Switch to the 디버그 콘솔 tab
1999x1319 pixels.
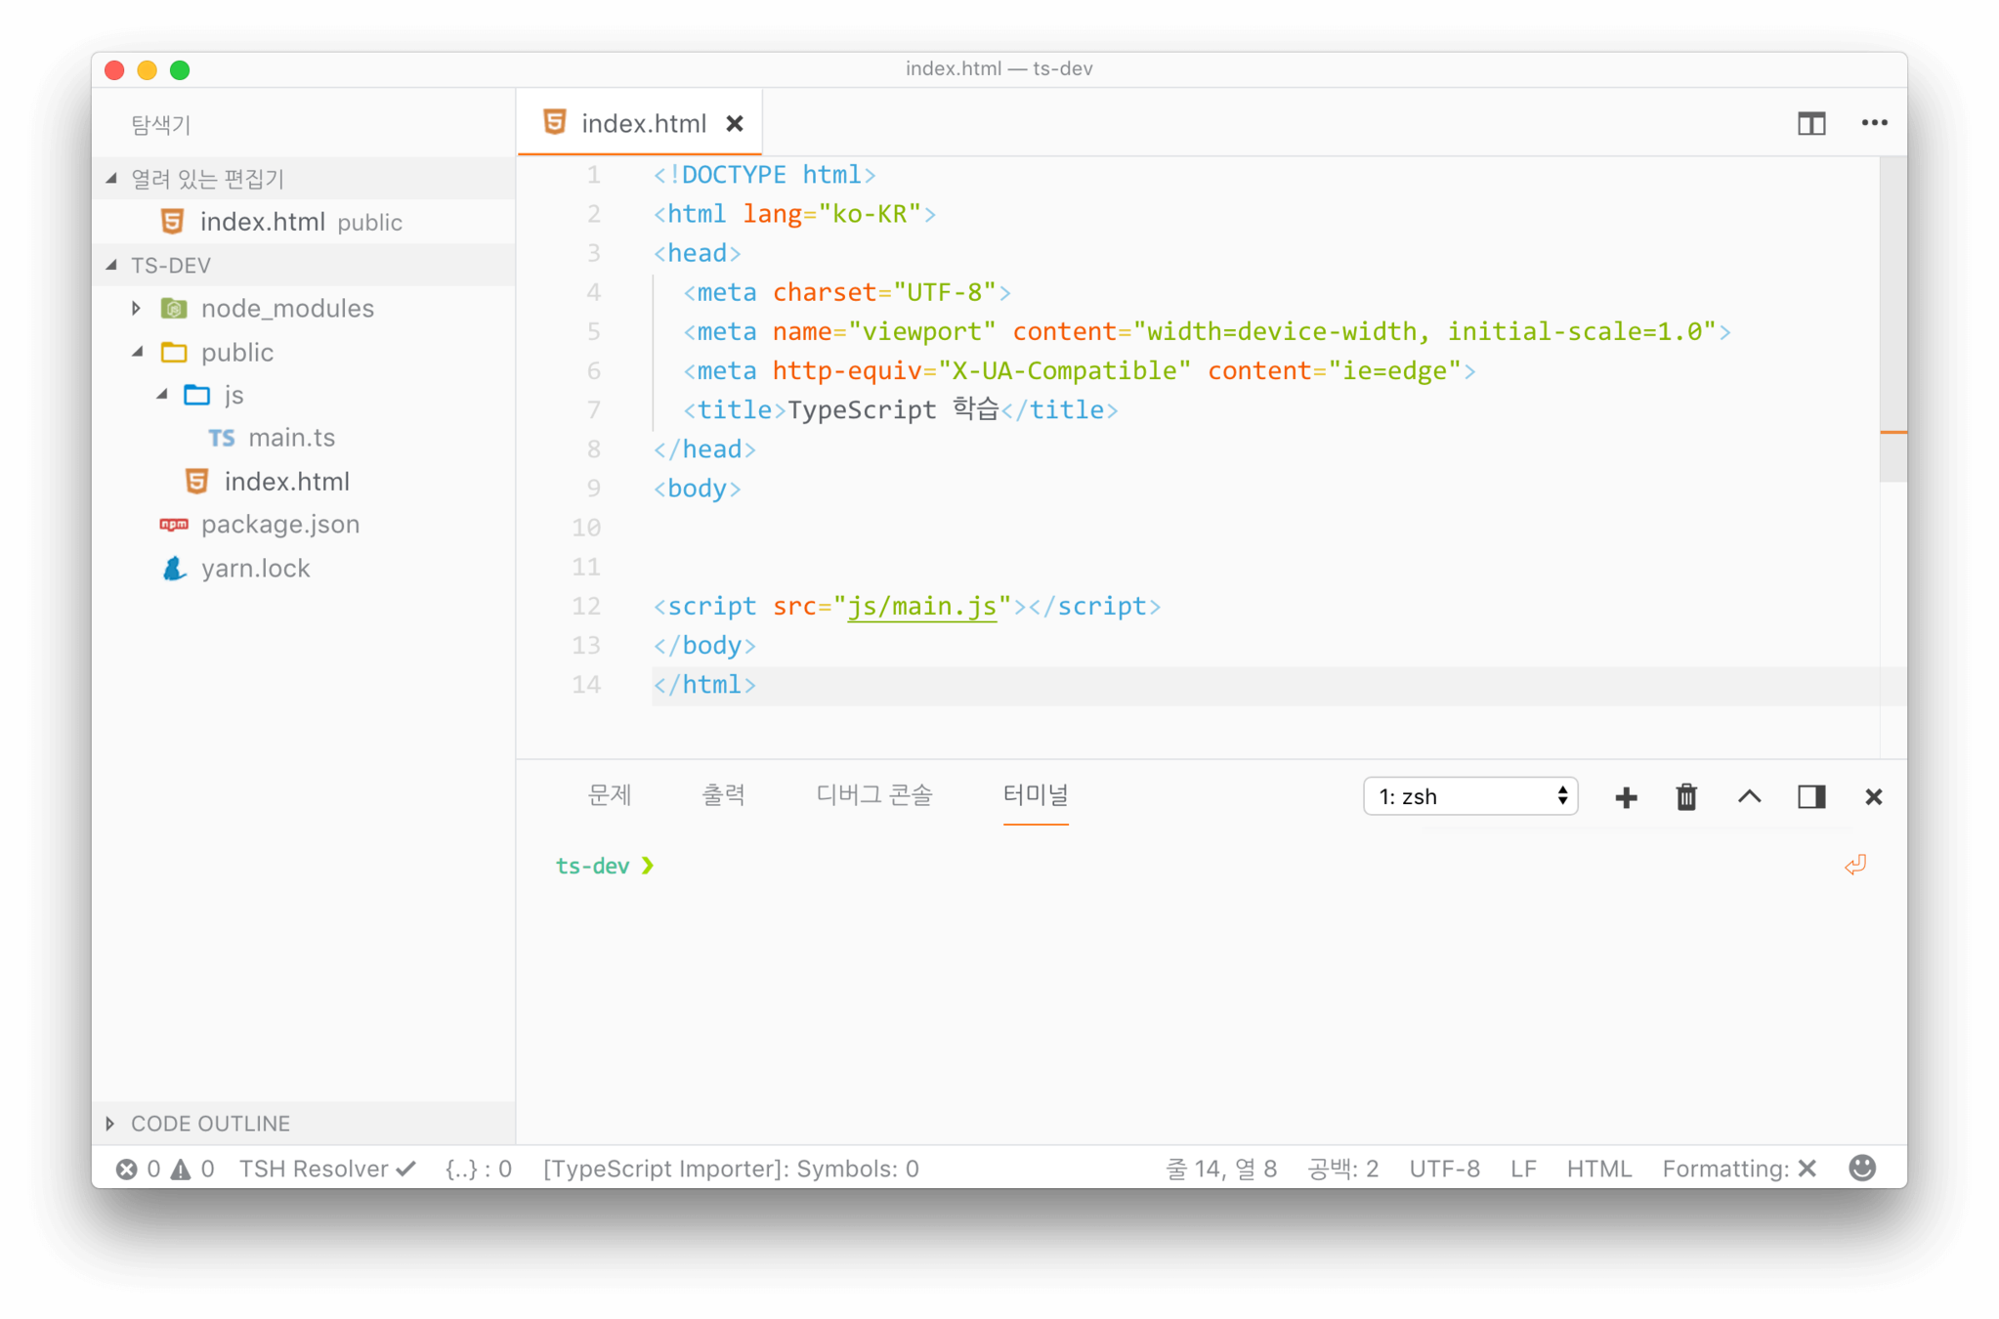(873, 795)
